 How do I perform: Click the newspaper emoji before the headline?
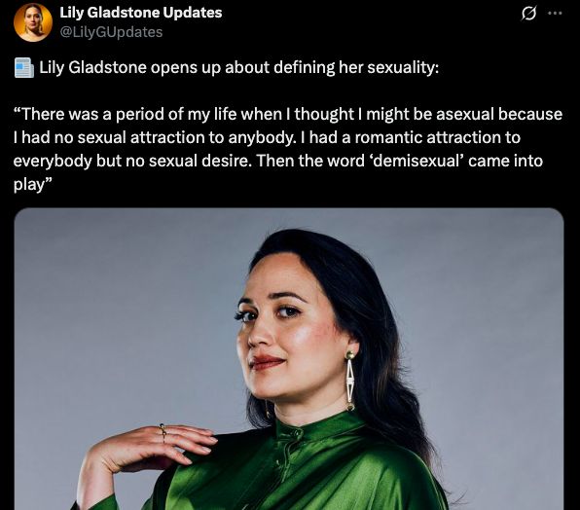[x=24, y=68]
